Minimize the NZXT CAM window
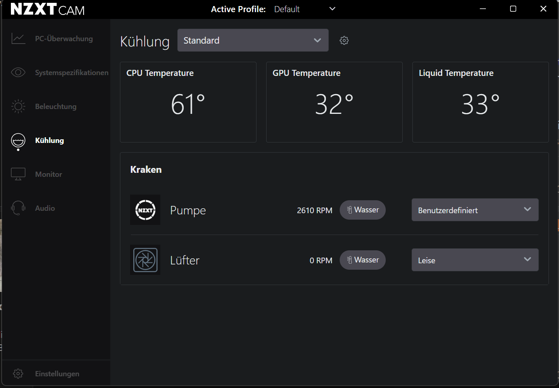This screenshot has height=388, width=559. click(x=483, y=9)
